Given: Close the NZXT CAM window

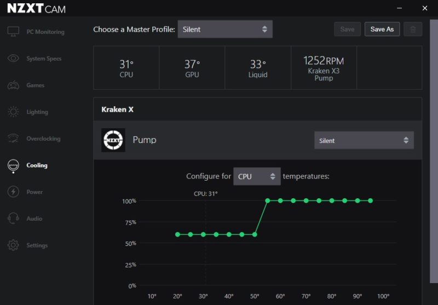Looking at the screenshot, I should point(425,8).
